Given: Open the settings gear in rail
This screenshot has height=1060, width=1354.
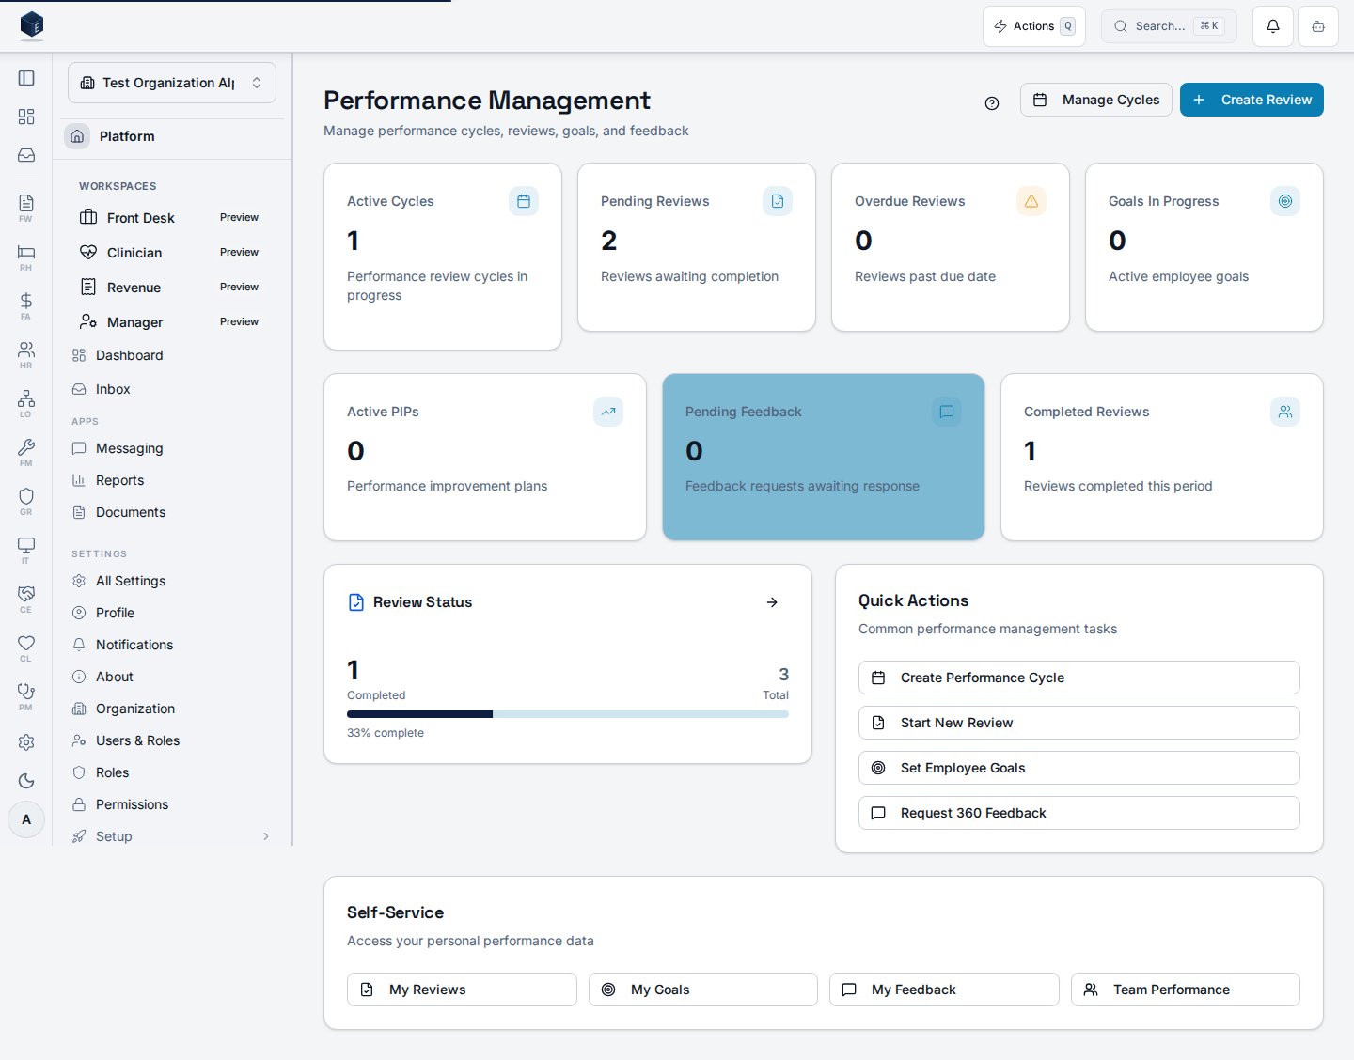Looking at the screenshot, I should [x=26, y=742].
